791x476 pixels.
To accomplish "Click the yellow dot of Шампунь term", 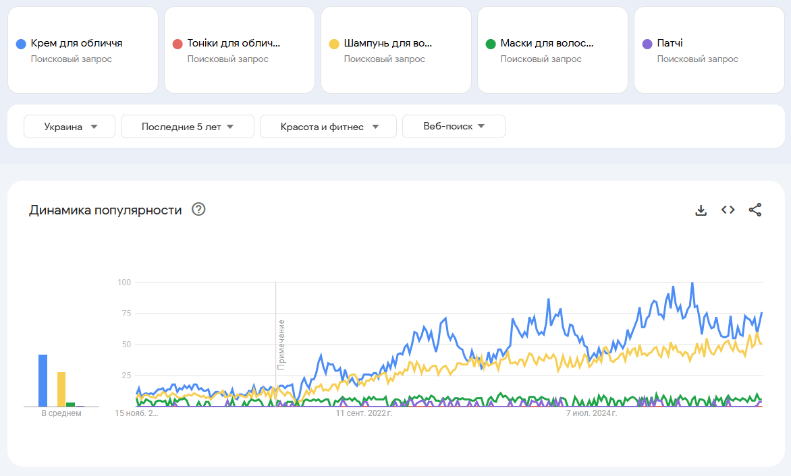I will [x=334, y=44].
